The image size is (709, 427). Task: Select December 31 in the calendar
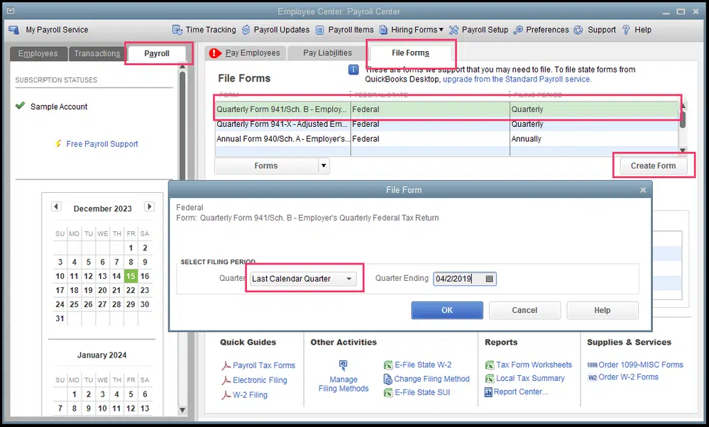coord(60,318)
